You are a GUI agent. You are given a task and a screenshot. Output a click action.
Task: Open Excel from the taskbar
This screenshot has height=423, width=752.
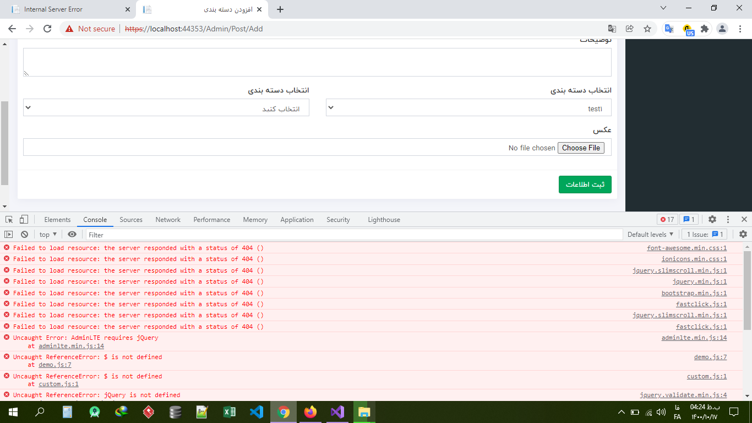pos(230,412)
